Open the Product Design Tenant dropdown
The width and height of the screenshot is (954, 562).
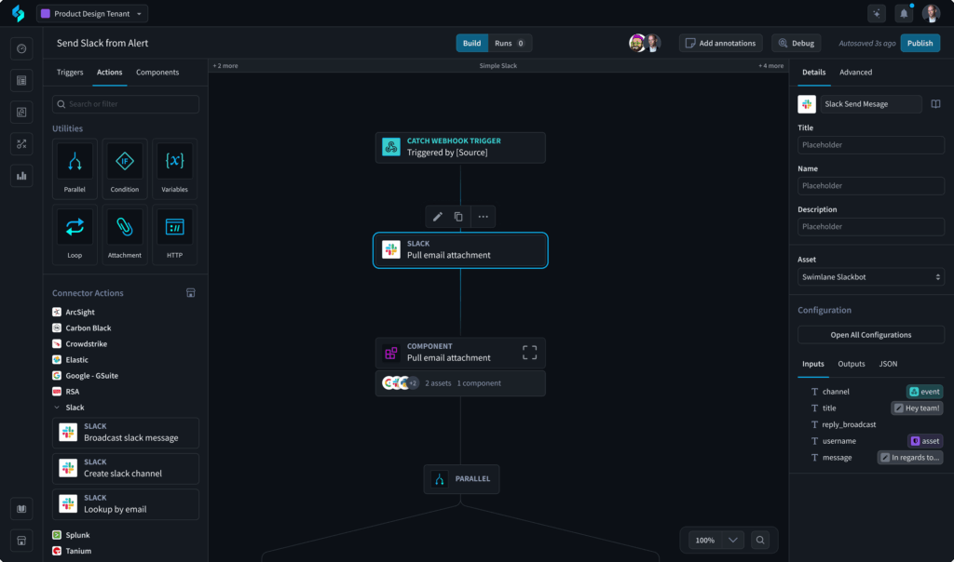point(91,14)
